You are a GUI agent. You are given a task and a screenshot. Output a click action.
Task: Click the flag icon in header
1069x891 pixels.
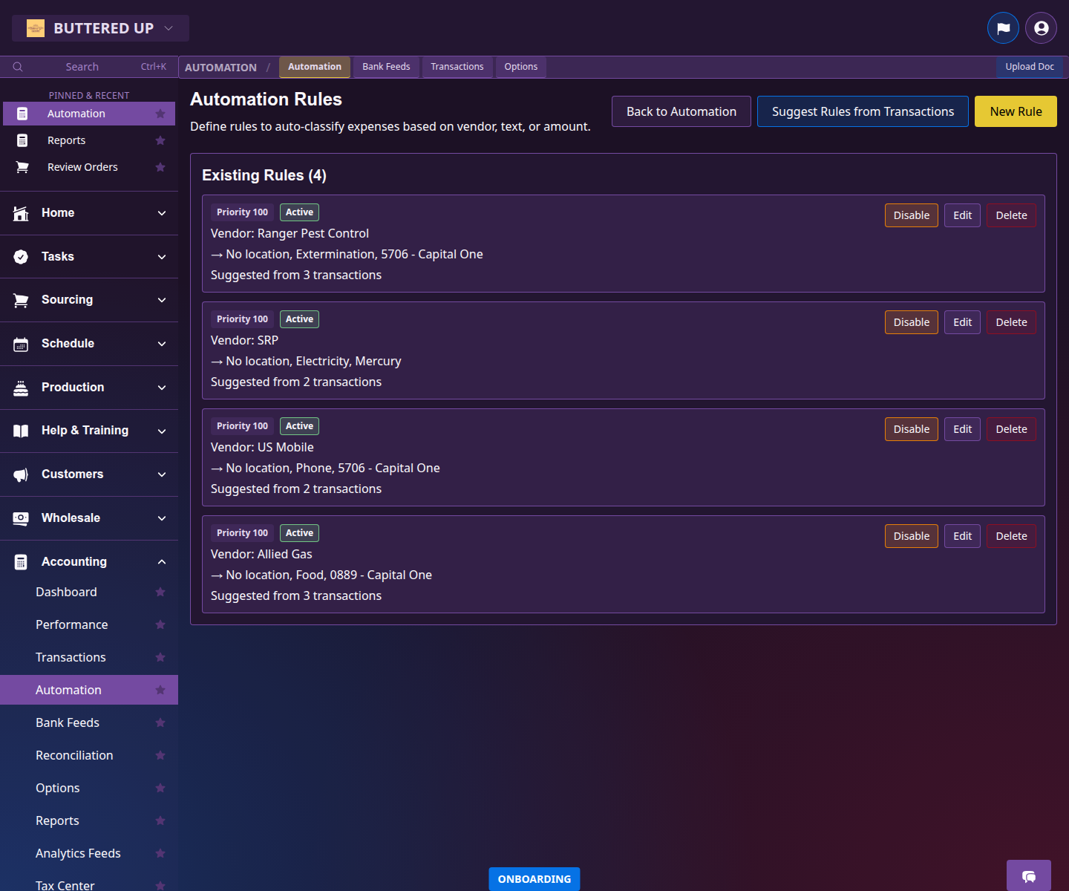click(x=1003, y=28)
